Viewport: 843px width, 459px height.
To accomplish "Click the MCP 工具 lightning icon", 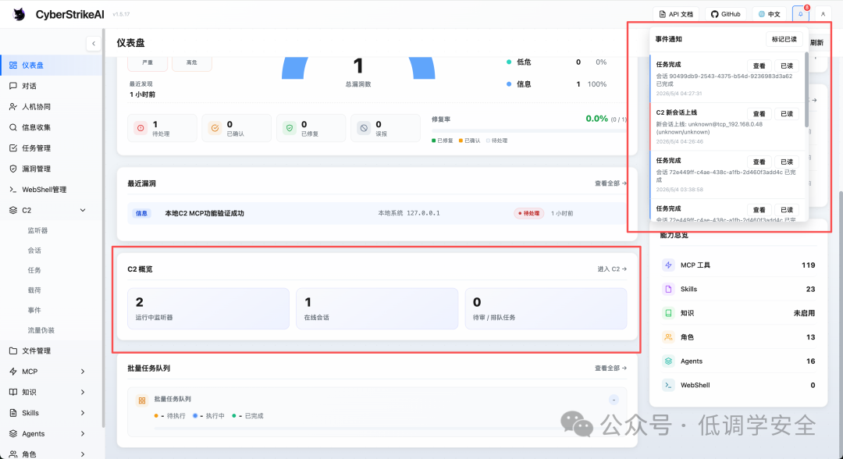I will pos(668,265).
